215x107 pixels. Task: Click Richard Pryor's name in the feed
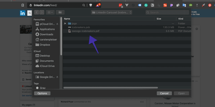(67, 102)
